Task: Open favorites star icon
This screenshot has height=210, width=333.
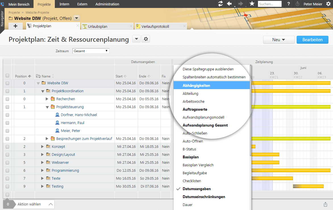Action: pyautogui.click(x=252, y=4)
